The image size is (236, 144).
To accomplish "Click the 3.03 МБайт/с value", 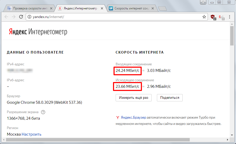I will pos(159,71).
